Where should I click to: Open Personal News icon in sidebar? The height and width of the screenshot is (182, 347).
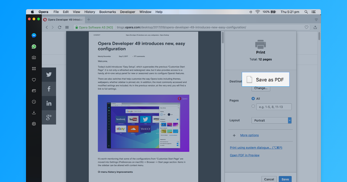coord(34,91)
